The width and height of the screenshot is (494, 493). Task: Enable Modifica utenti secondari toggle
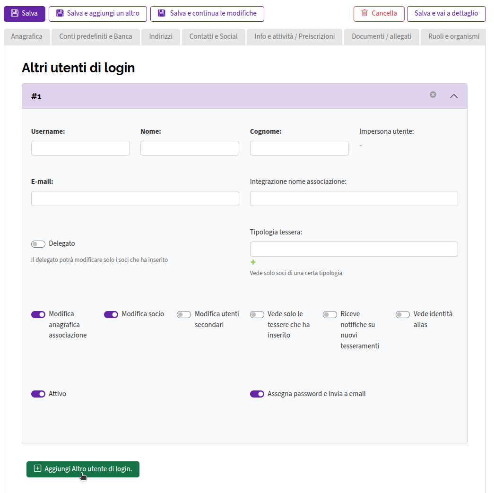pyautogui.click(x=184, y=314)
